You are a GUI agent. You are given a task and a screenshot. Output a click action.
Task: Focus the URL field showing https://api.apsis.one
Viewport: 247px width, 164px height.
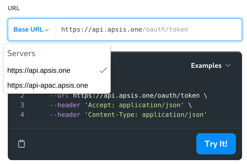point(149,29)
